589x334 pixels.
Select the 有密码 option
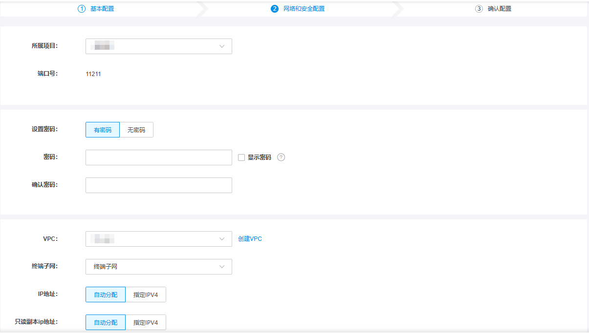coord(103,130)
